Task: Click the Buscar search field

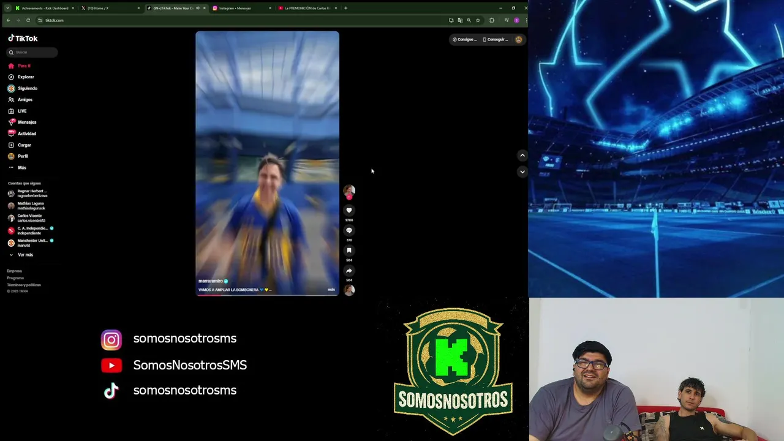Action: [x=32, y=52]
